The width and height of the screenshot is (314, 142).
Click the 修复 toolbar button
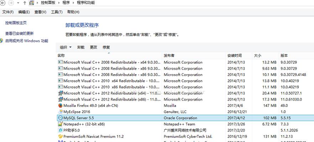pyautogui.click(x=106, y=47)
